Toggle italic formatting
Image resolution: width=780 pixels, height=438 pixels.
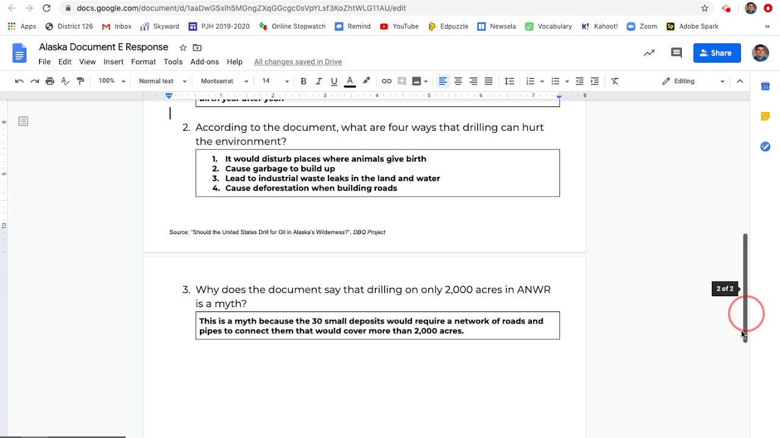(319, 81)
